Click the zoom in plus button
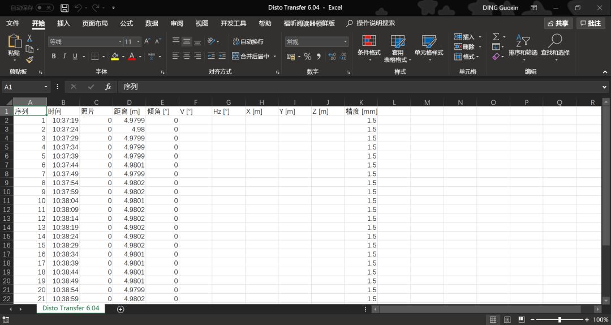This screenshot has width=611, height=325. [587, 320]
